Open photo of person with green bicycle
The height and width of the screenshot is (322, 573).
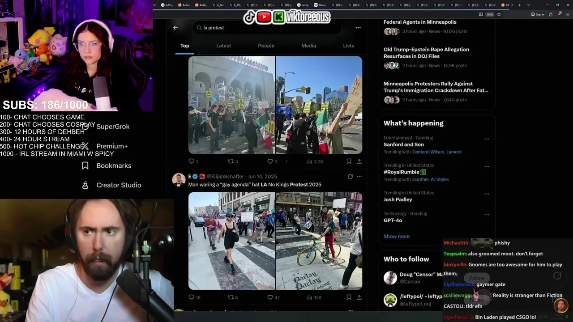coord(319,241)
